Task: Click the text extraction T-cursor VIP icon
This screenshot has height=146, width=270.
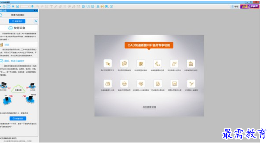Action: (108, 64)
